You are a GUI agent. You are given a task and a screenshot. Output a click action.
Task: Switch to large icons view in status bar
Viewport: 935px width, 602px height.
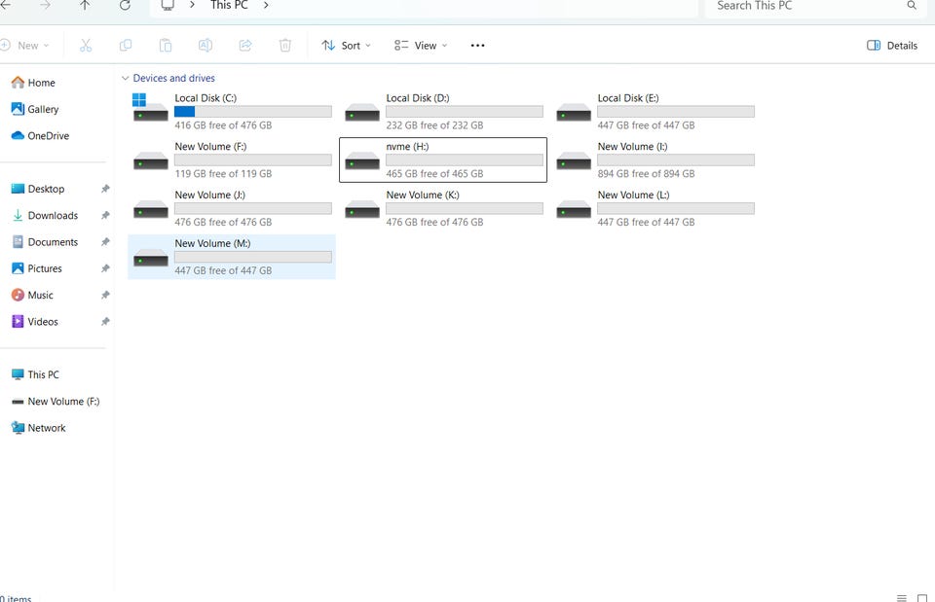coord(922,598)
